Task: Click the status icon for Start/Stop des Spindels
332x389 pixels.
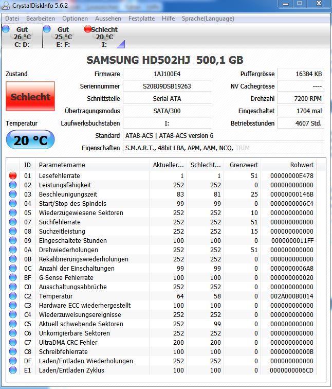Action: [13, 203]
